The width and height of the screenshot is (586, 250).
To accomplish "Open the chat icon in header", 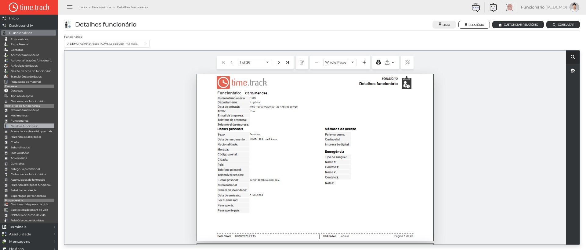I will [x=476, y=7].
